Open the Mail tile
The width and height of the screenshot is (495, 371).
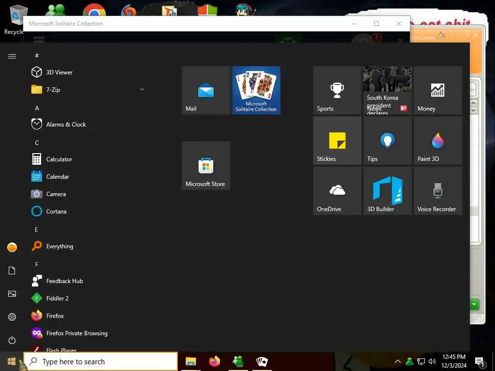[206, 90]
